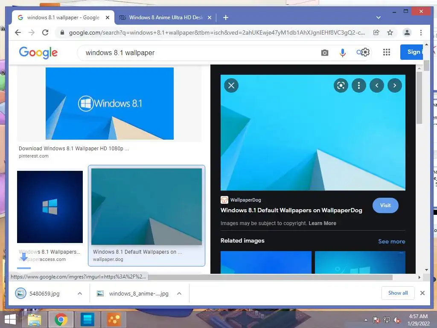Reload the Google search page
437x328 pixels.
click(45, 32)
